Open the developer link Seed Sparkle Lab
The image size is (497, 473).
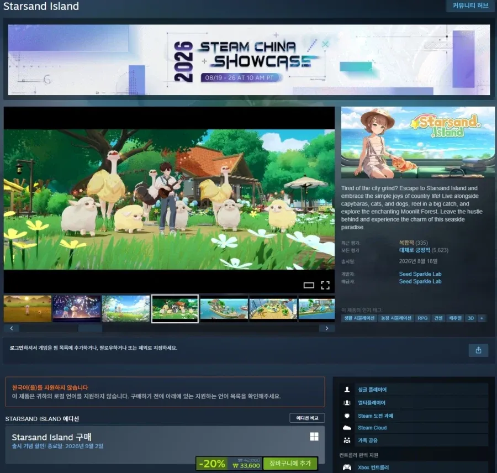420,274
